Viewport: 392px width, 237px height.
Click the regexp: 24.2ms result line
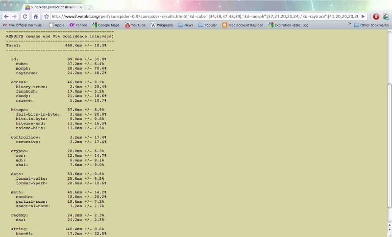click(x=57, y=215)
